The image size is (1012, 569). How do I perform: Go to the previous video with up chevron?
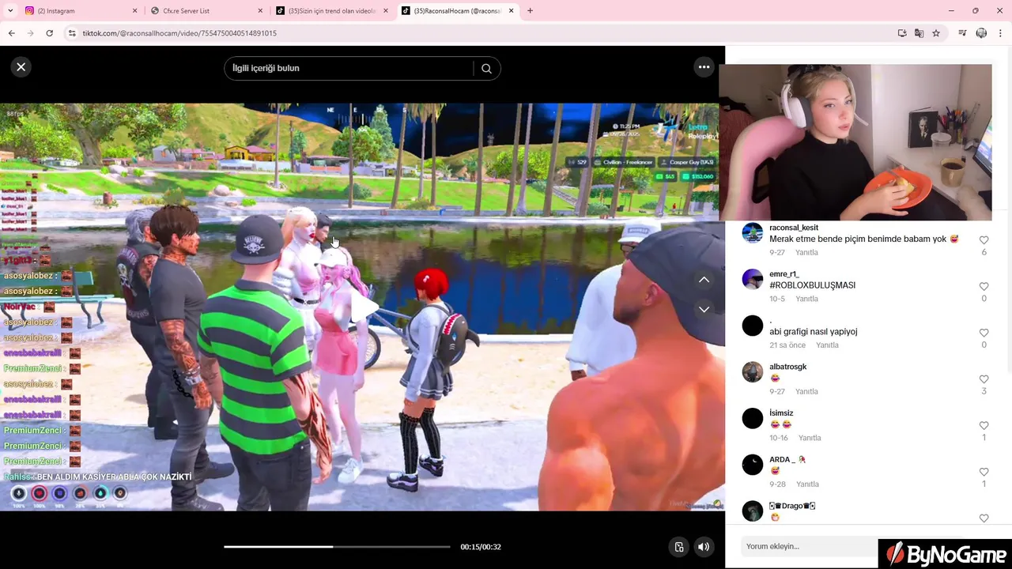pyautogui.click(x=704, y=280)
